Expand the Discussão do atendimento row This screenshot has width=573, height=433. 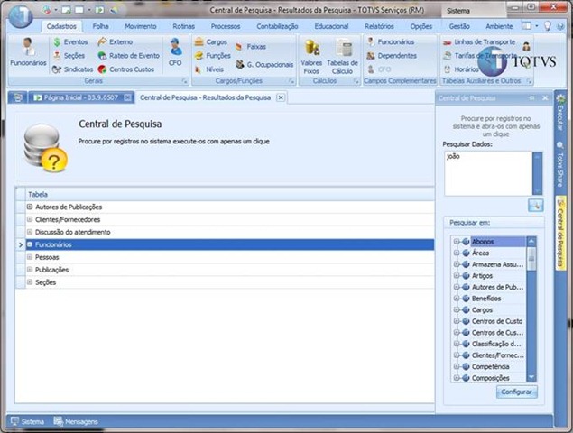coord(30,232)
